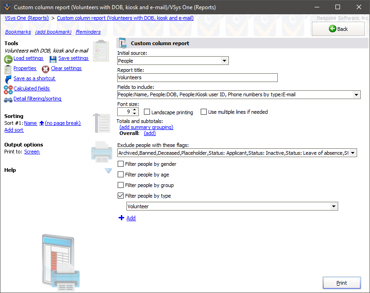Open the Volunteer type dropdown

tap(334, 206)
